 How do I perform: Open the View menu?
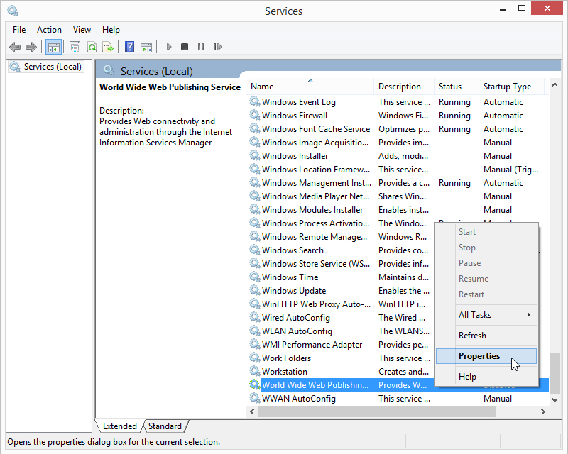click(82, 30)
